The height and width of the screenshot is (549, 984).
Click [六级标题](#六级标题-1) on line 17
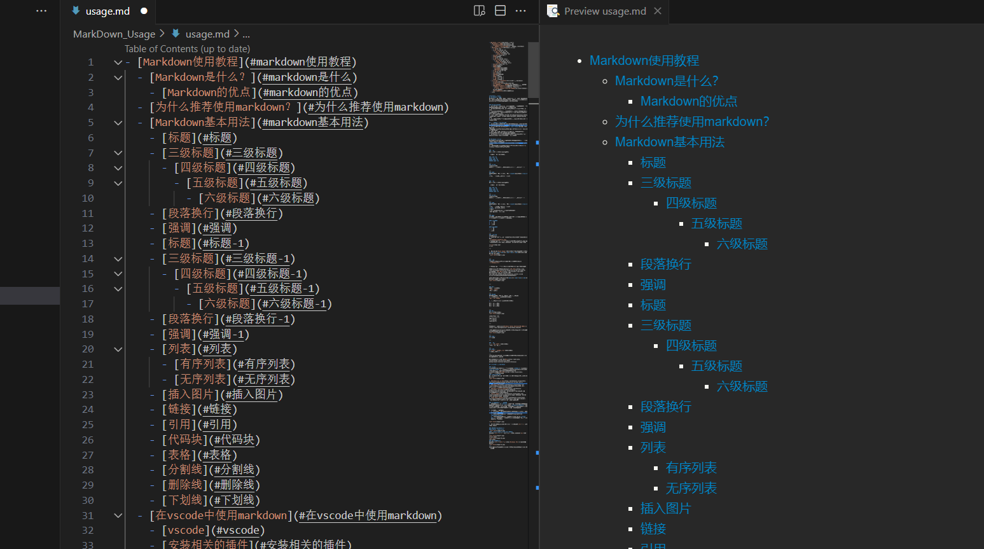click(x=265, y=304)
